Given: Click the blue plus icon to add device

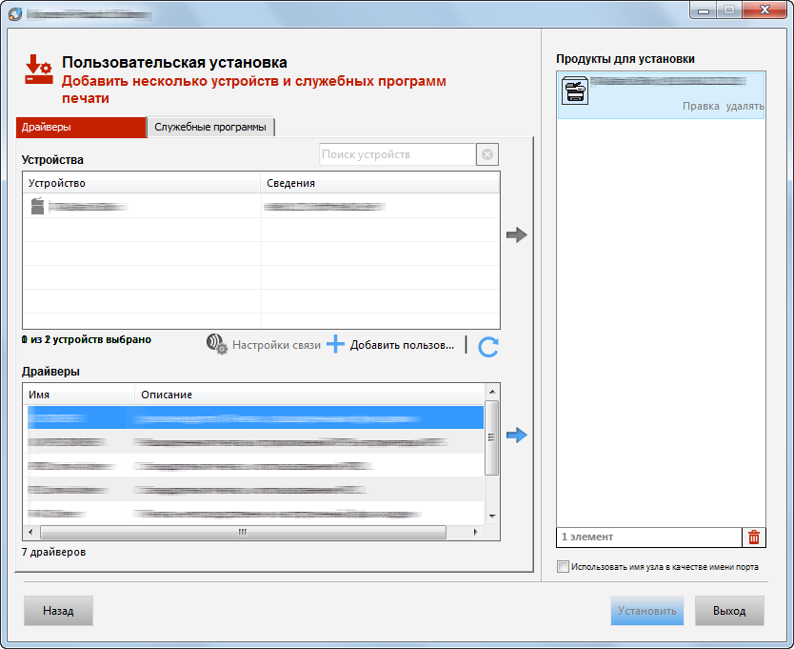Looking at the screenshot, I should (x=335, y=344).
